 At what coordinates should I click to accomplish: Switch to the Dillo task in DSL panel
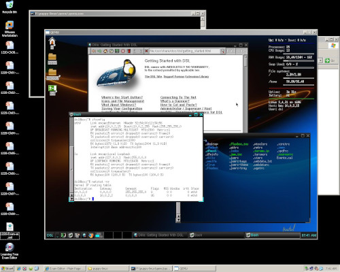(160, 235)
